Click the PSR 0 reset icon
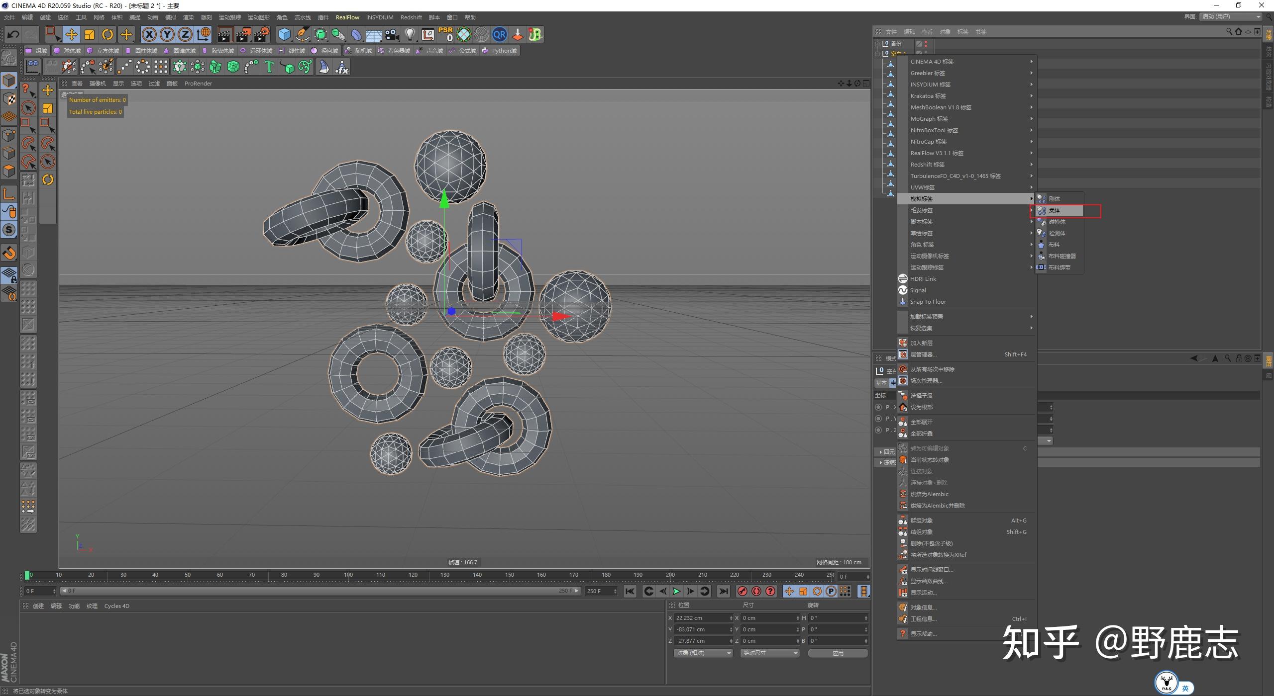This screenshot has height=696, width=1274. click(445, 34)
